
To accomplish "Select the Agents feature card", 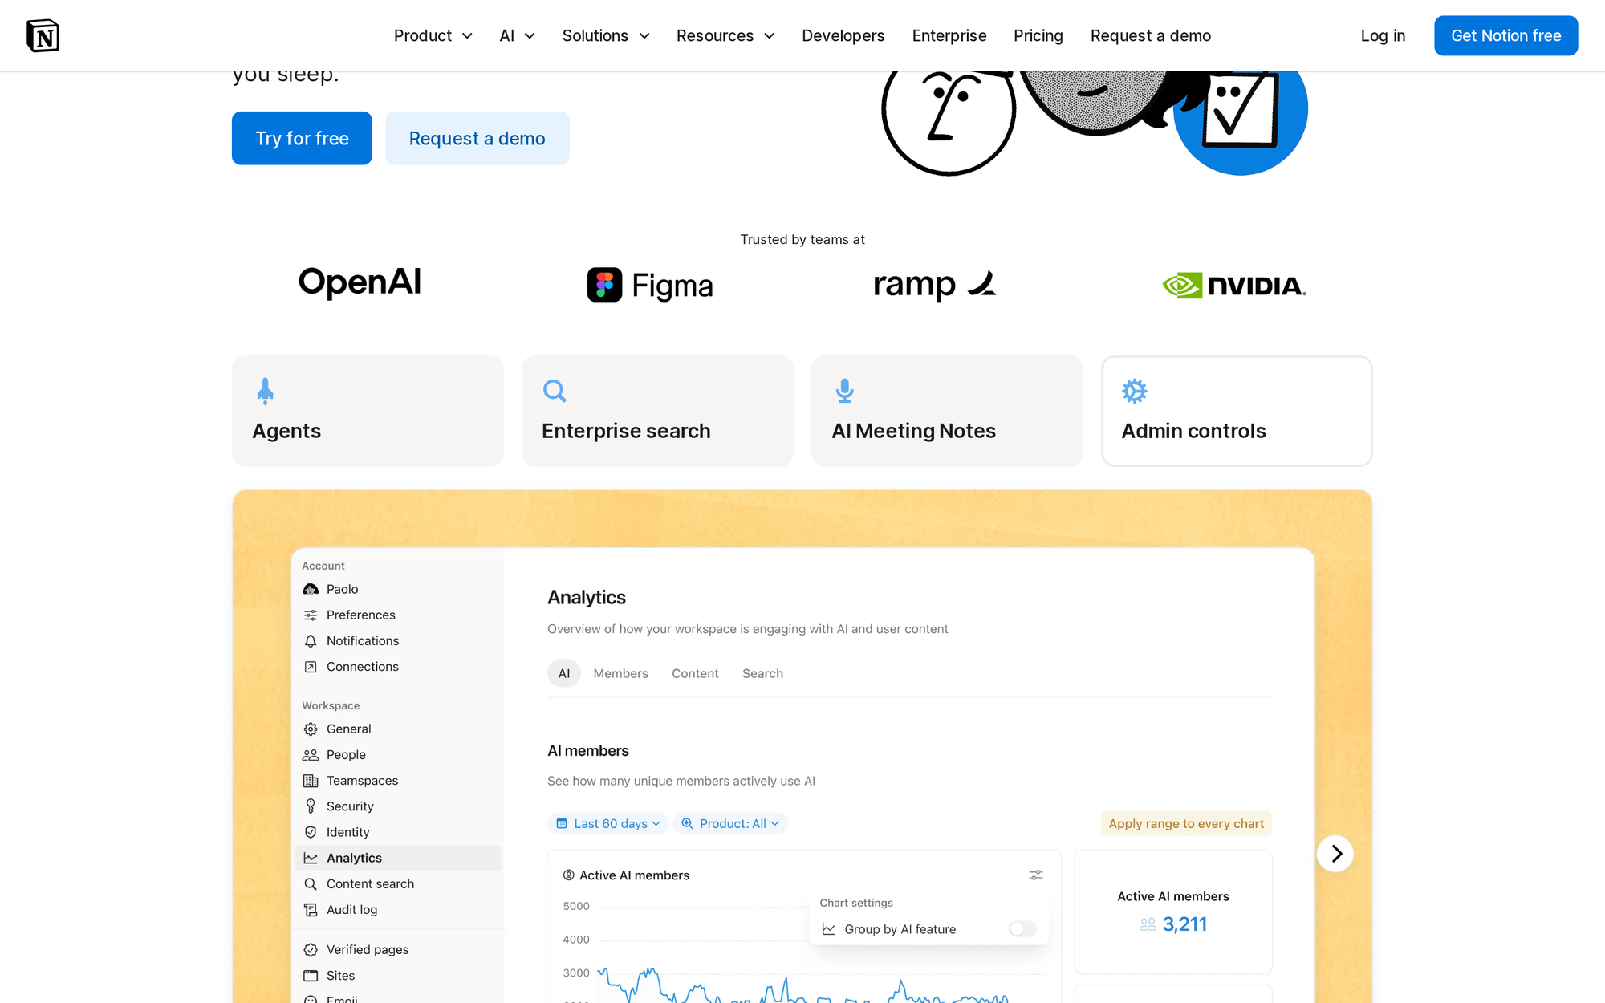I will (368, 411).
